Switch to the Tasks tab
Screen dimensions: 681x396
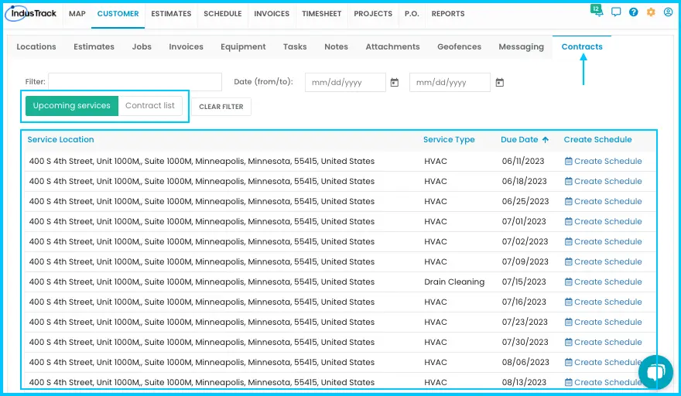[x=295, y=47]
